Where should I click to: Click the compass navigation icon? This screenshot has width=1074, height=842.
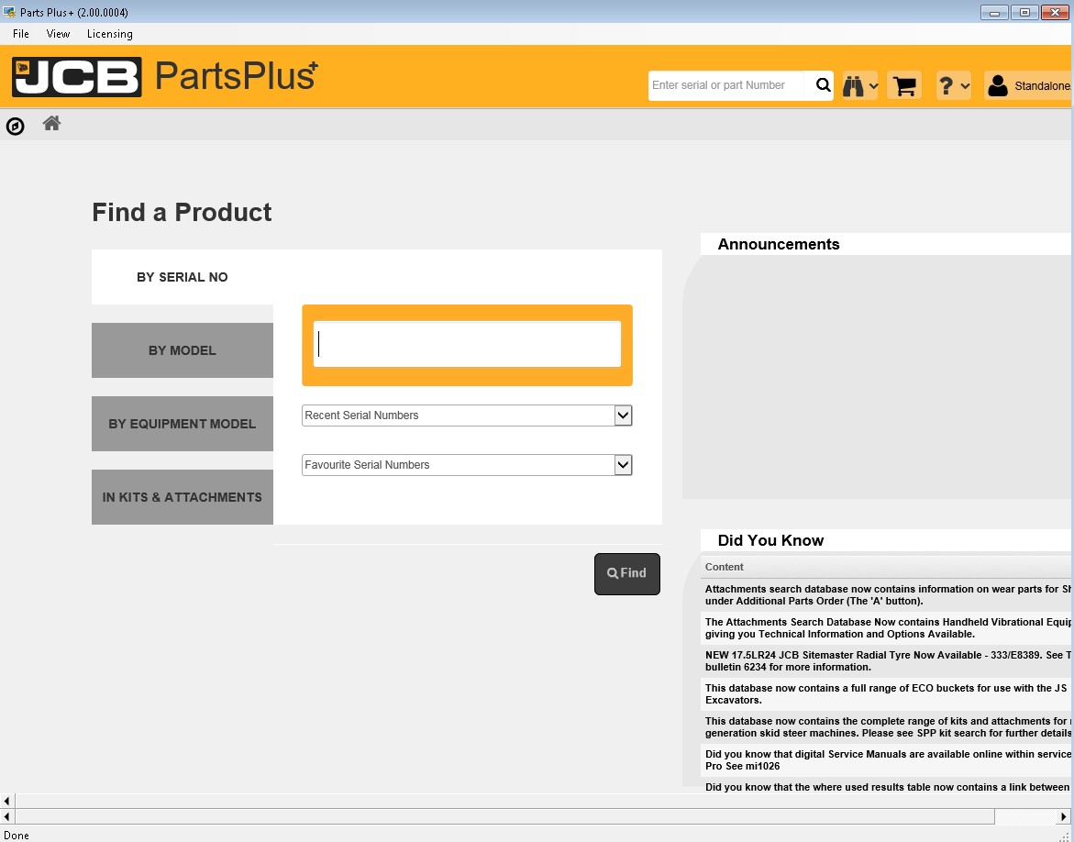[16, 127]
